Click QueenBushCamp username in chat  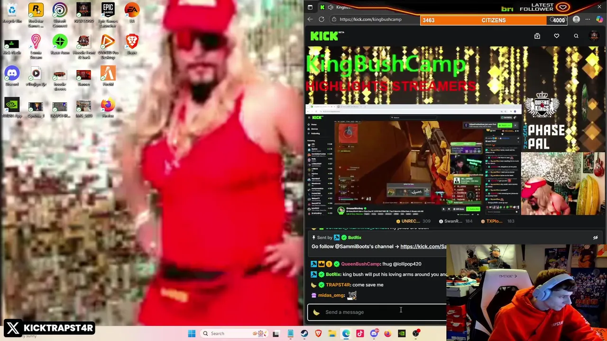point(360,264)
